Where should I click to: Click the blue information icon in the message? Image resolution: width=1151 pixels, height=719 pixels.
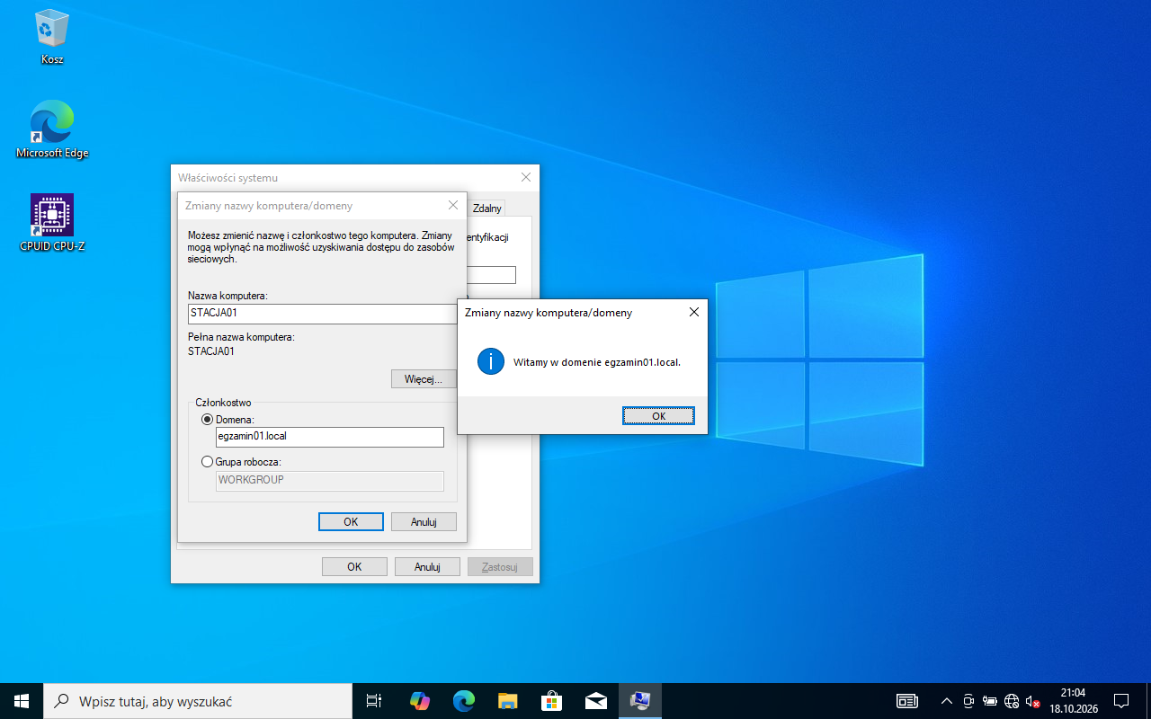point(491,362)
